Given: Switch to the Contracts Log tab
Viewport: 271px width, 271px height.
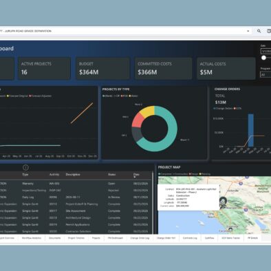Looking at the screenshot, I should (x=190, y=238).
